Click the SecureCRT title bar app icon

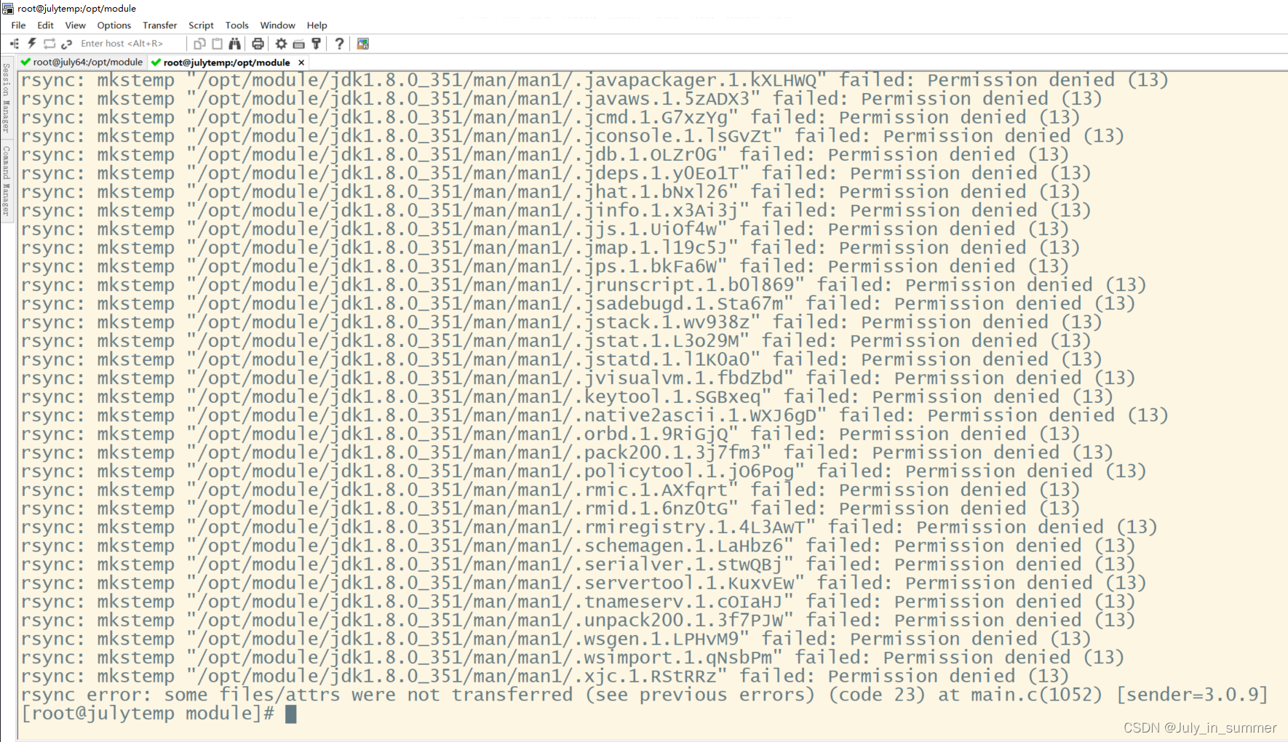click(8, 9)
